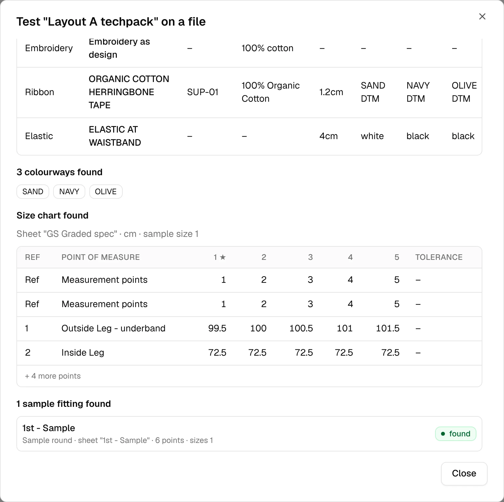This screenshot has width=504, height=502.
Task: Click the 100.5 measurement value
Action: tap(301, 328)
